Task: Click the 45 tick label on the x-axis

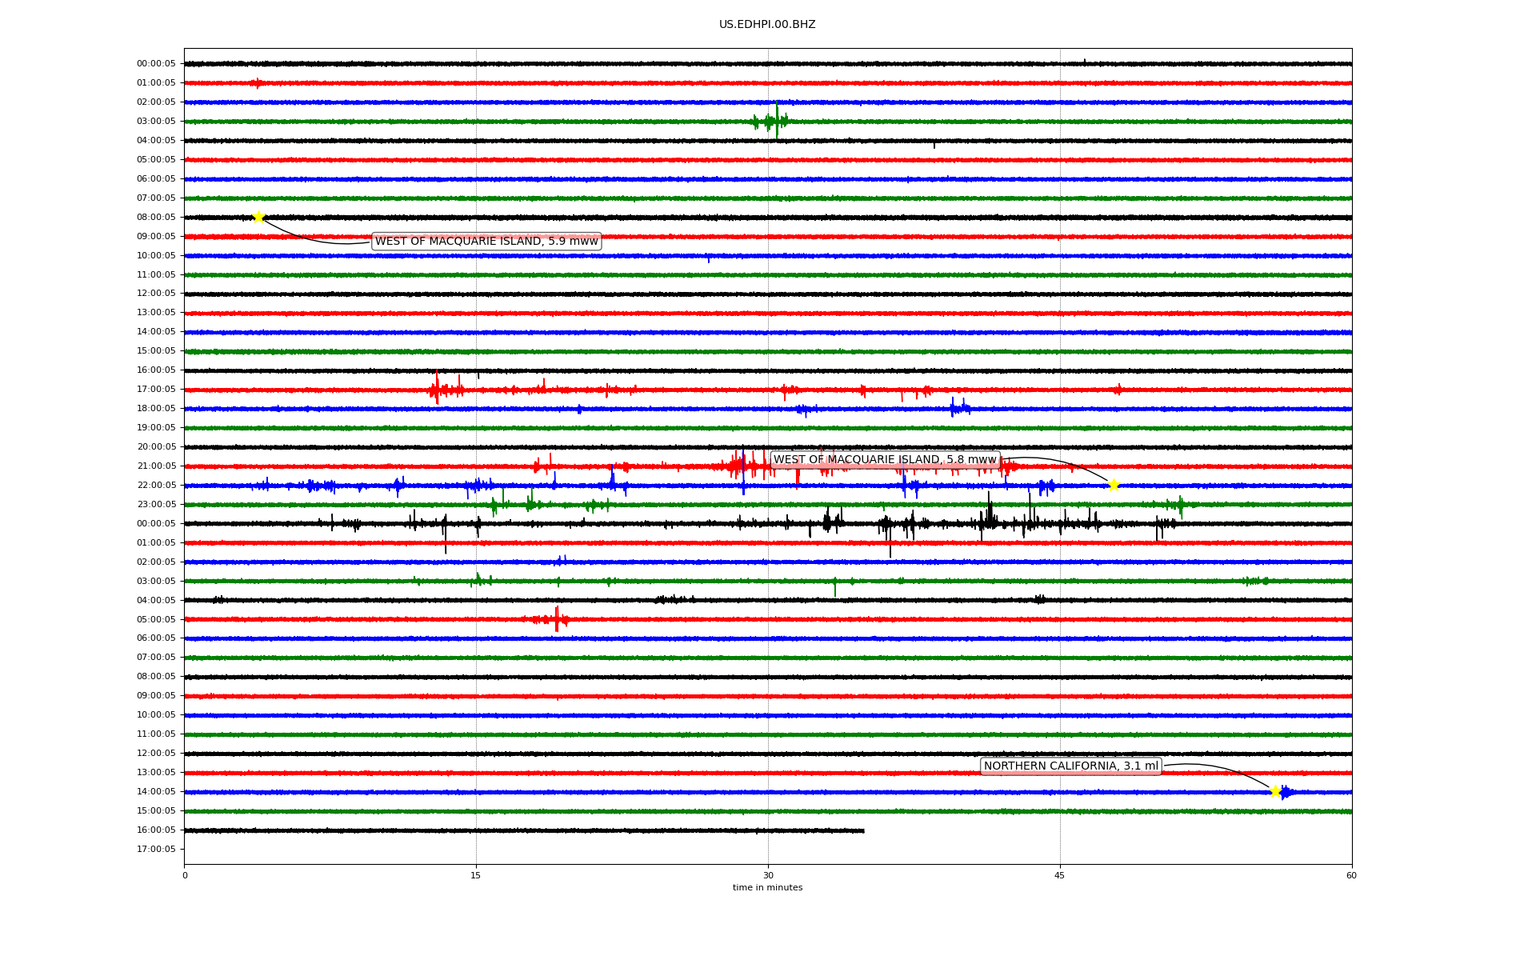Action: [x=1060, y=875]
